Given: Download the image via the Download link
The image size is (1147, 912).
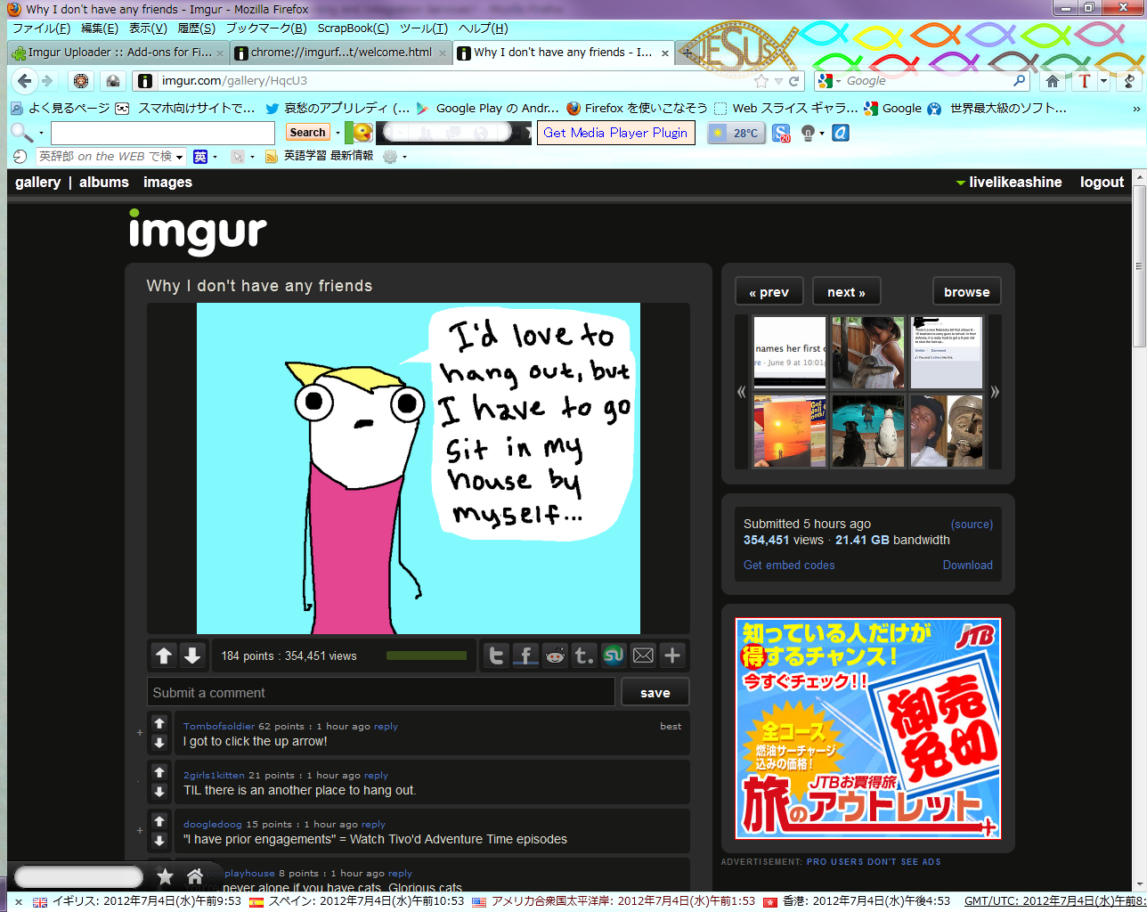Looking at the screenshot, I should pyautogui.click(x=967, y=565).
